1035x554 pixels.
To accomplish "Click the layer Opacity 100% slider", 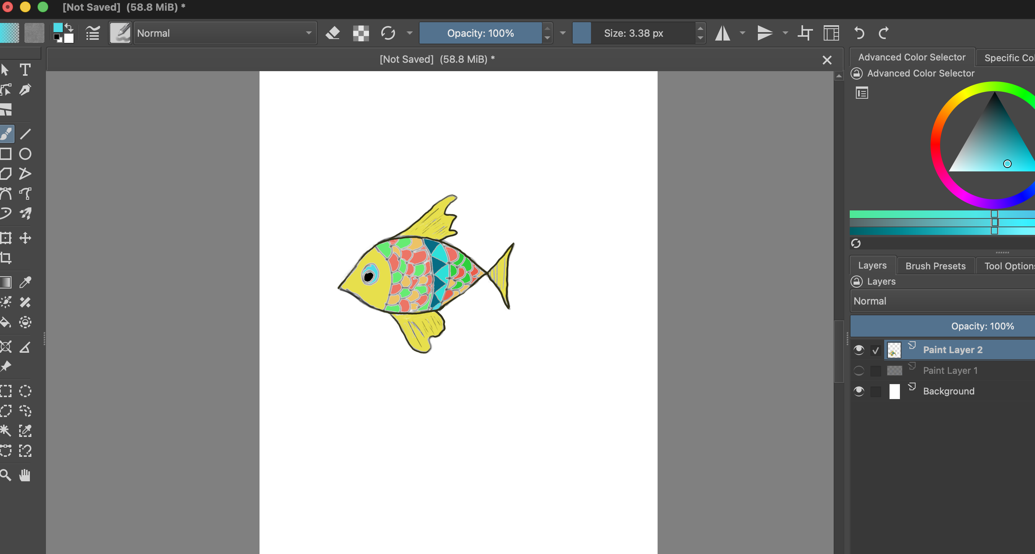I will 942,326.
